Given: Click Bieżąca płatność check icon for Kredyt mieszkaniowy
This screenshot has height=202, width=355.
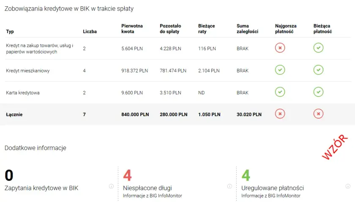Looking at the screenshot, I should point(318,70).
